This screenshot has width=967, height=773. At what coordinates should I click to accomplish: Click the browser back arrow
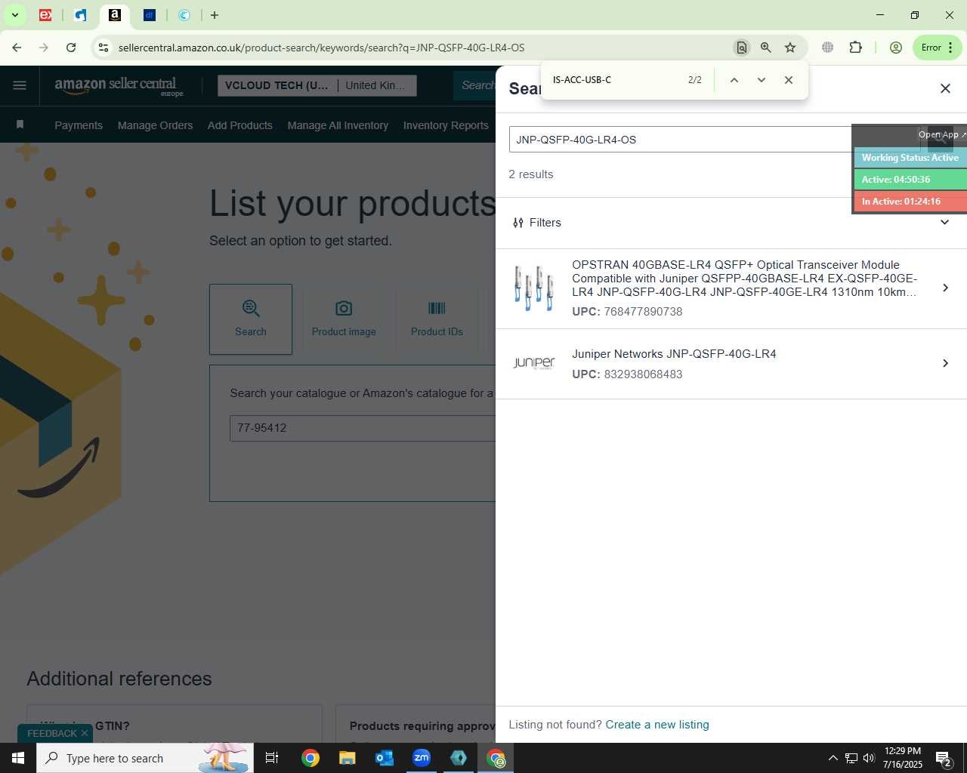[x=17, y=48]
